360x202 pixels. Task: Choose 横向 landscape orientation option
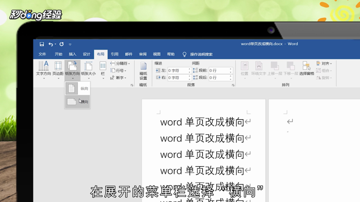pyautogui.click(x=77, y=102)
